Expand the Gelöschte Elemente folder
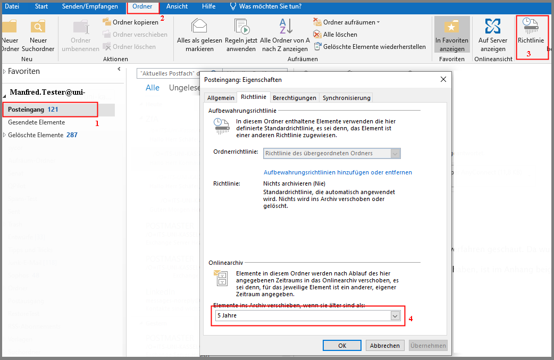554x360 pixels. pos(5,135)
